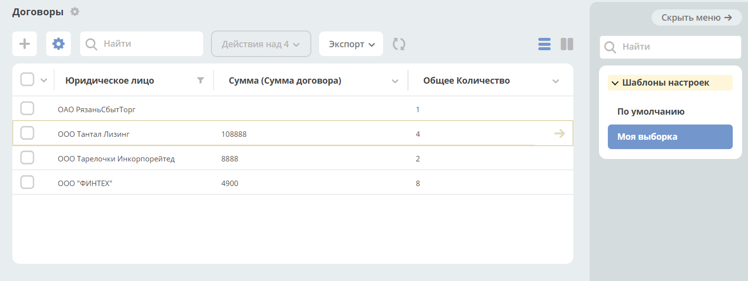This screenshot has height=281, width=748.
Task: Add a new contract with plus button
Action: [x=25, y=44]
